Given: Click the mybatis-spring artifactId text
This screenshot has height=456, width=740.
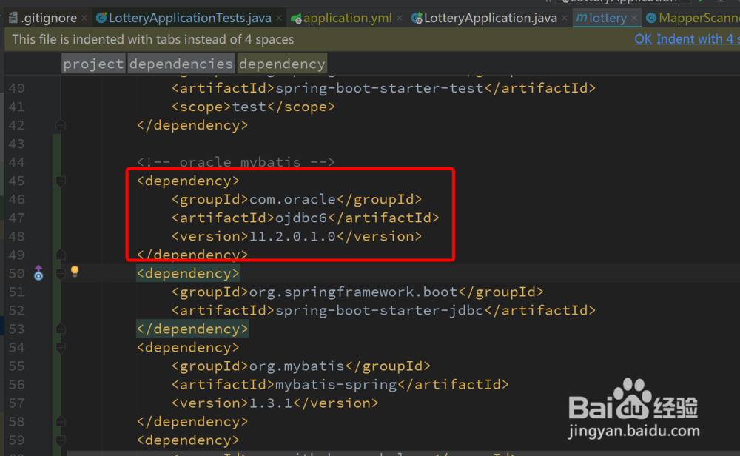Looking at the screenshot, I should click(336, 385).
